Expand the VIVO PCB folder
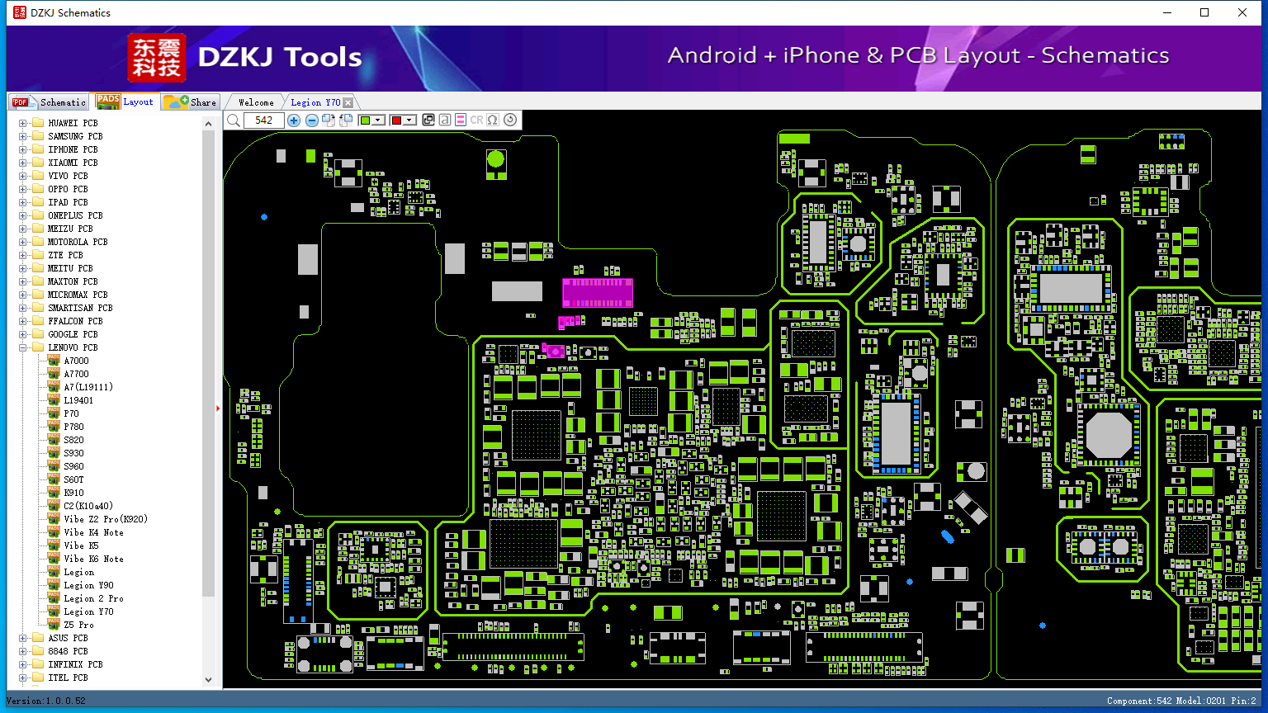The height and width of the screenshot is (713, 1268). point(23,176)
